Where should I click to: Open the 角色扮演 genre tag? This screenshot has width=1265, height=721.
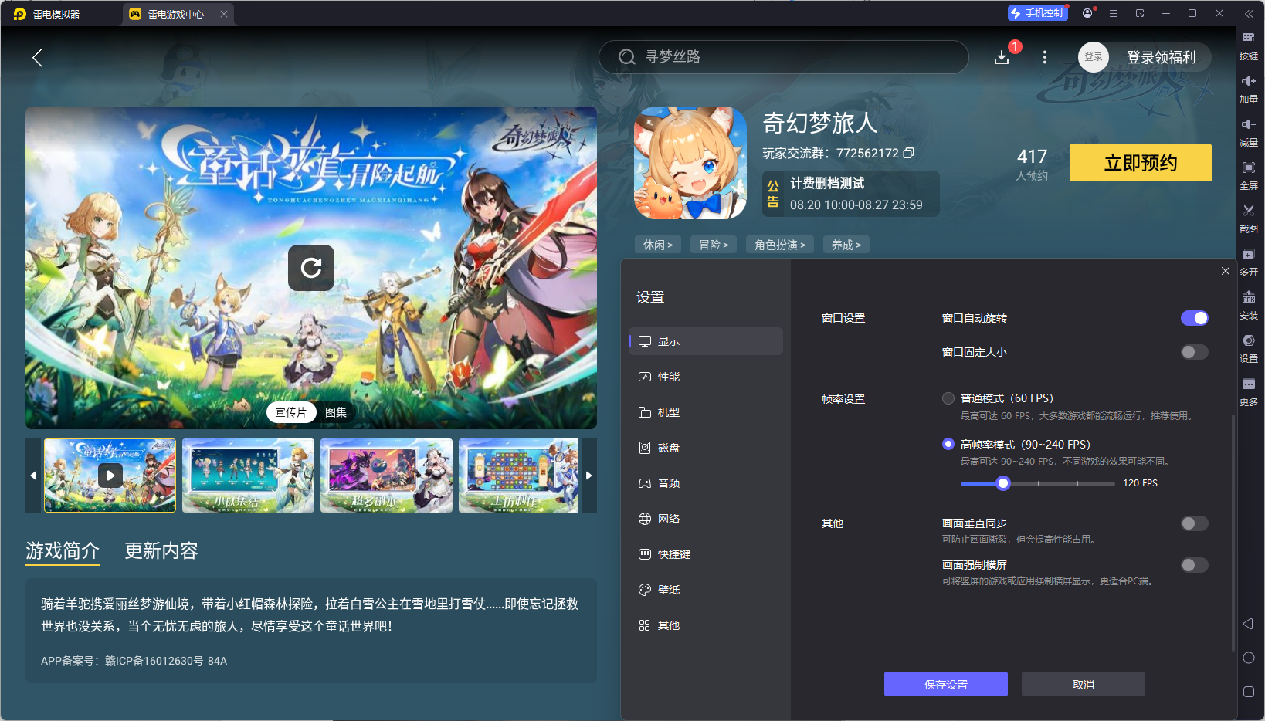(x=780, y=245)
